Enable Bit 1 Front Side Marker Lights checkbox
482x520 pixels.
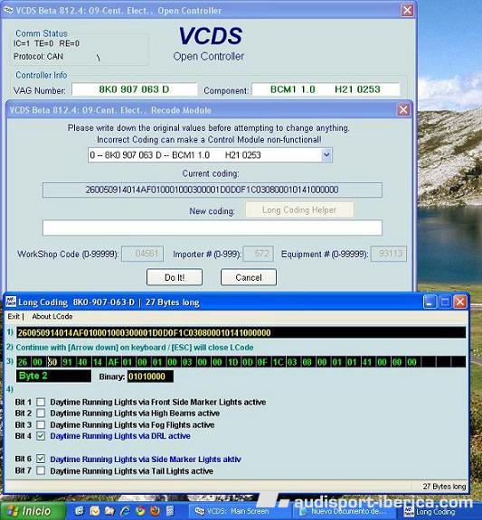pos(41,403)
